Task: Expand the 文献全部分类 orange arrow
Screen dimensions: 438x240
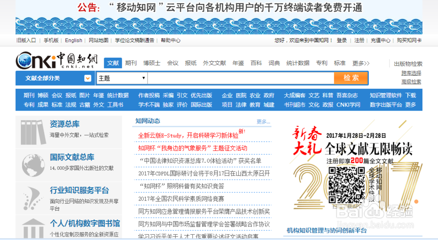Action: point(88,78)
